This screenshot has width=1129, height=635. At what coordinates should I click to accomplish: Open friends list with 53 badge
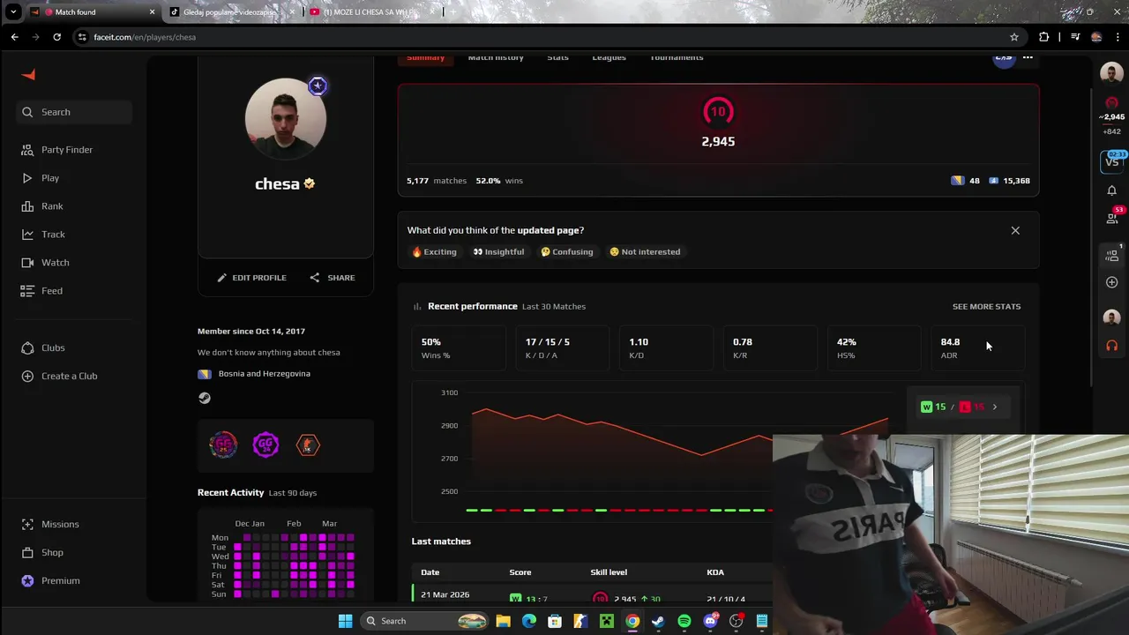(1111, 218)
